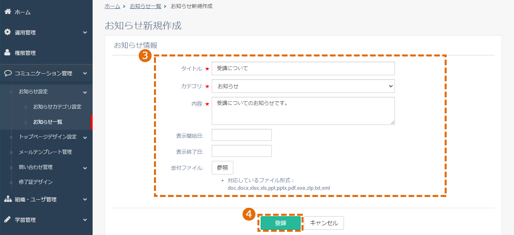Click the Home house icon in sidebar

tap(7, 12)
